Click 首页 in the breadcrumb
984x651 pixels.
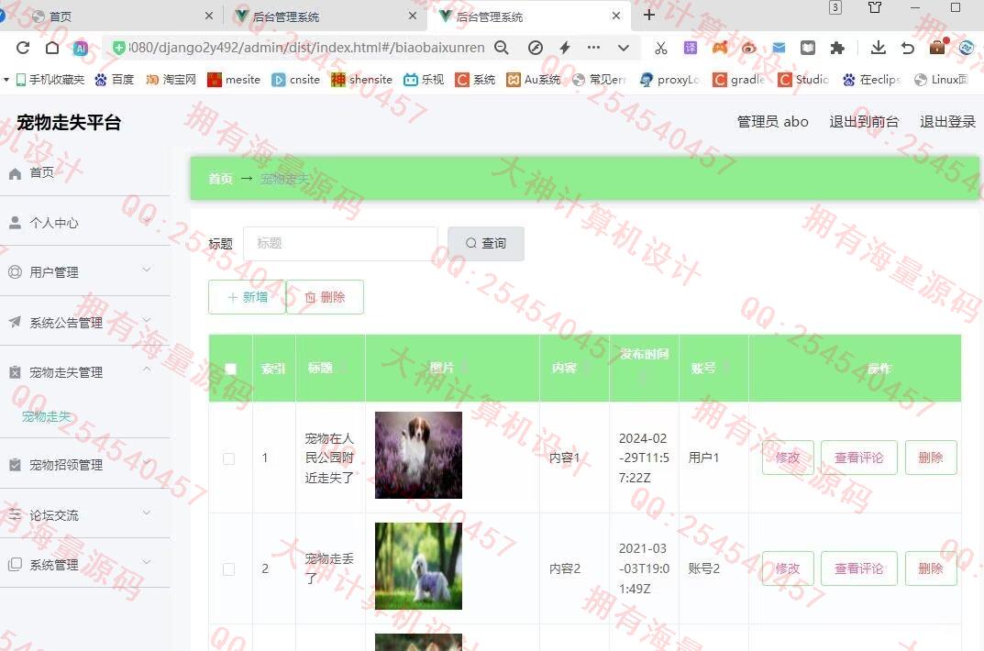click(220, 179)
